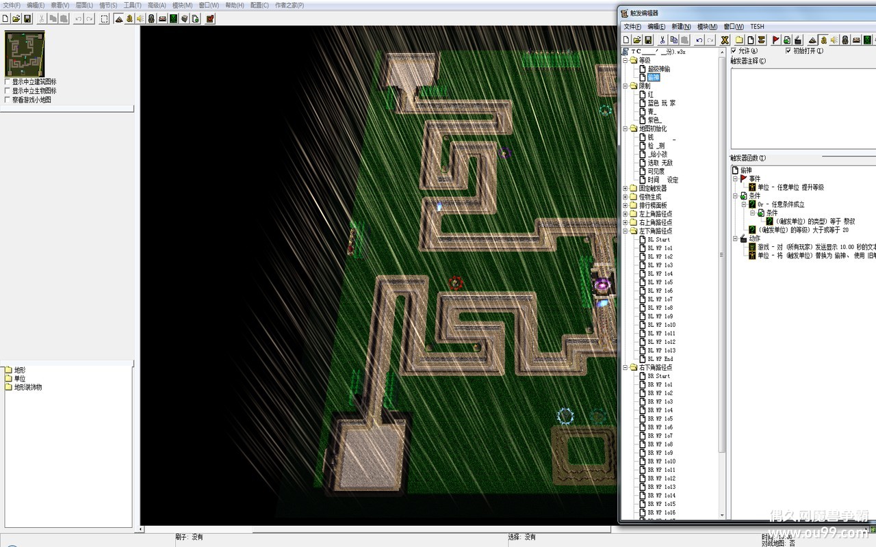Screen dimensions: 876x547
Task: Expand the 怪物生成 folder
Action: (x=625, y=197)
